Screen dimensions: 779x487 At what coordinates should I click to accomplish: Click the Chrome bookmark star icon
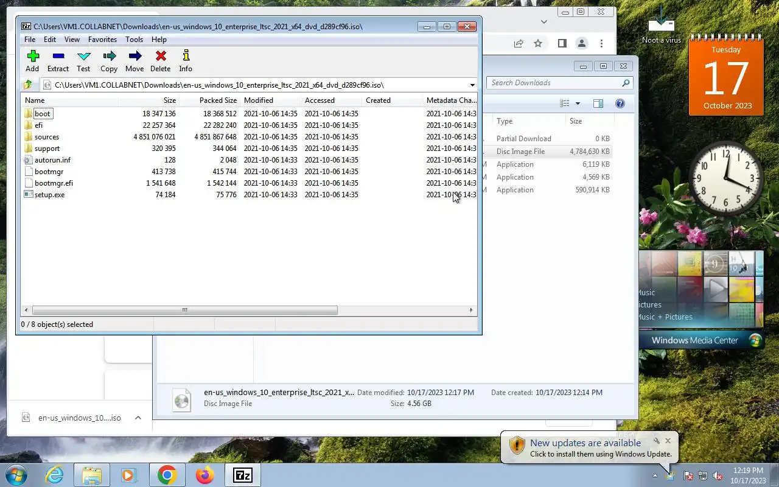click(538, 43)
